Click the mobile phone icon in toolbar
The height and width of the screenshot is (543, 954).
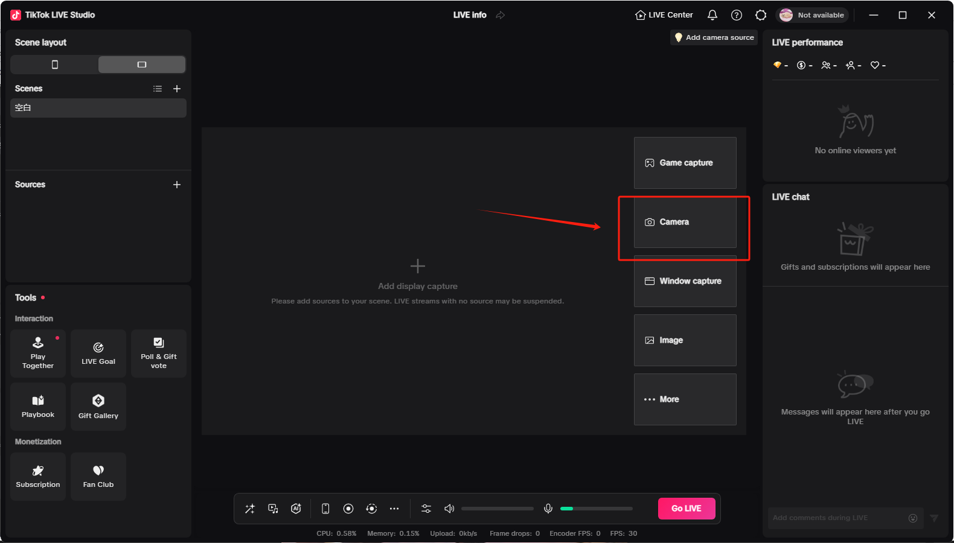pyautogui.click(x=325, y=509)
